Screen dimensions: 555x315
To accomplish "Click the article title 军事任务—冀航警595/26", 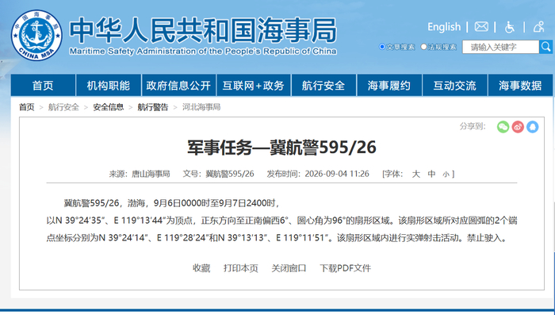I will pos(281,148).
